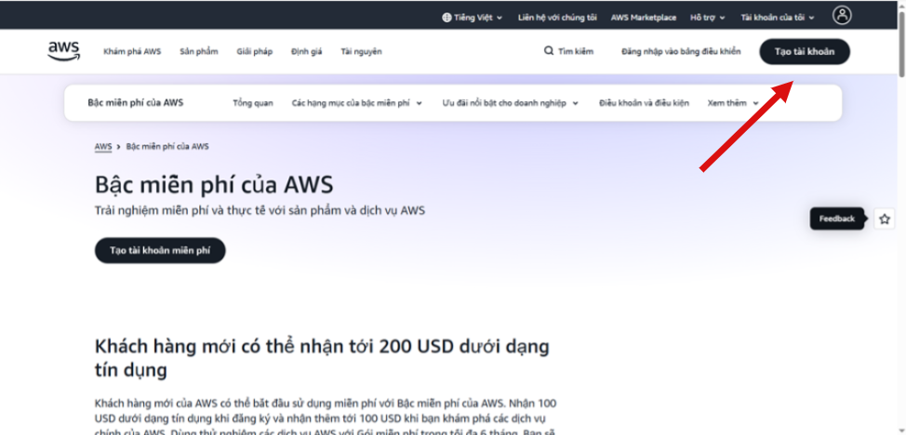This screenshot has height=435, width=906.
Task: Select the Tổng quan tab
Action: point(253,103)
